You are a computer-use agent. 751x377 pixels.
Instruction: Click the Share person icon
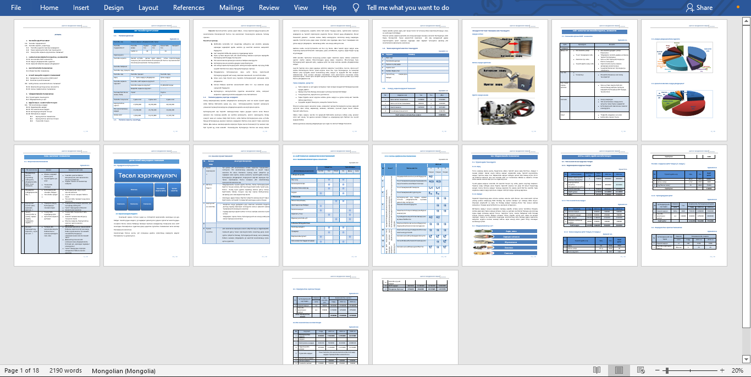pos(690,8)
